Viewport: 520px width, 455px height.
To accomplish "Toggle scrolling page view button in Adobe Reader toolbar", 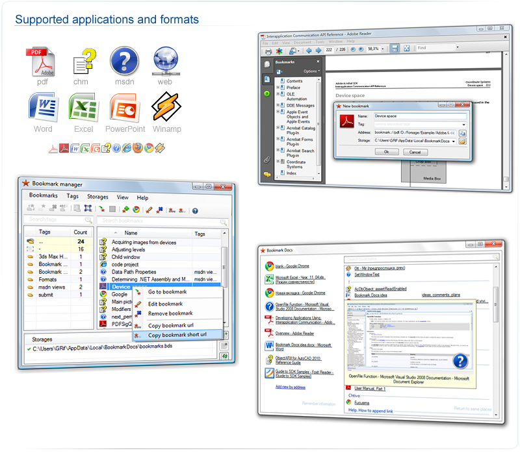I will [x=395, y=48].
